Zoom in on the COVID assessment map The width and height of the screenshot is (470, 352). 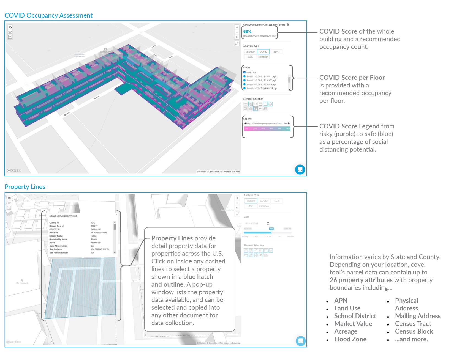pyautogui.click(x=237, y=27)
